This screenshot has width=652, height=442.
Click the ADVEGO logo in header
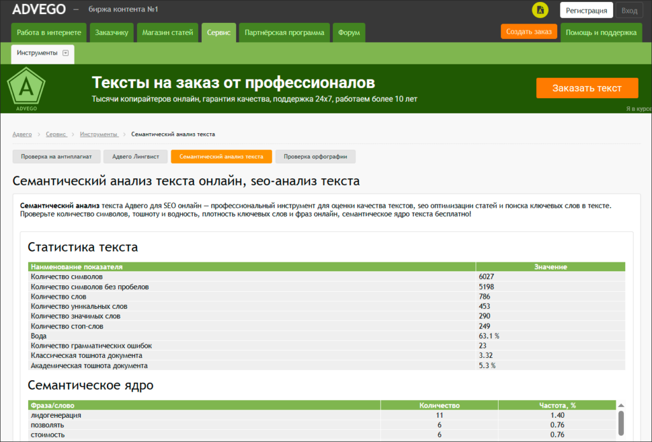tap(39, 9)
